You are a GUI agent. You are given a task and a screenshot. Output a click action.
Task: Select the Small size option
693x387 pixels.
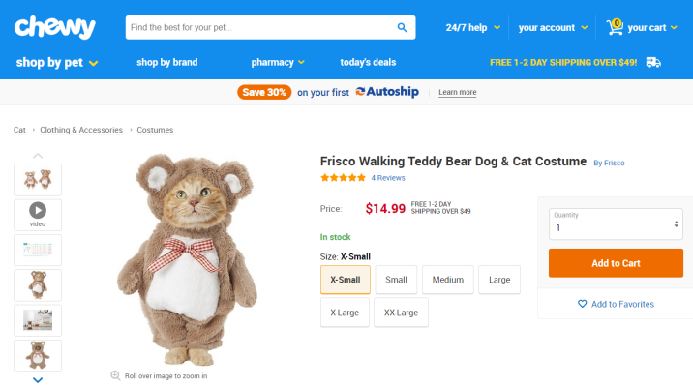(396, 280)
